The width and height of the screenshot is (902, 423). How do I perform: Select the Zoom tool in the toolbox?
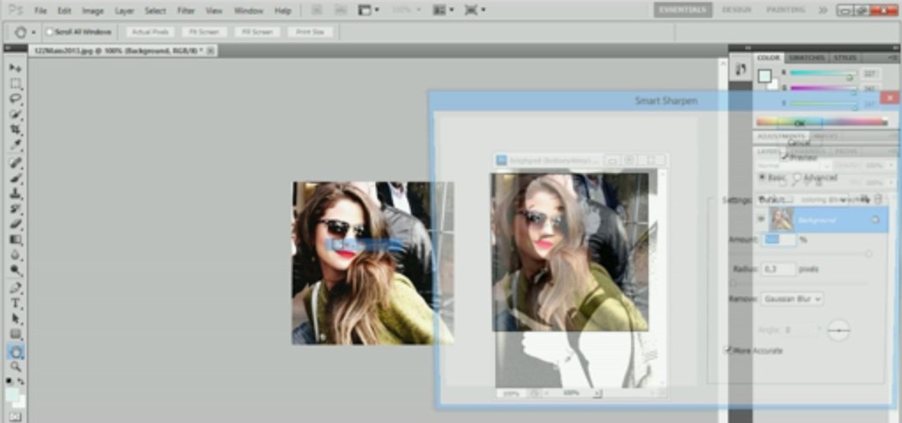coord(15,367)
